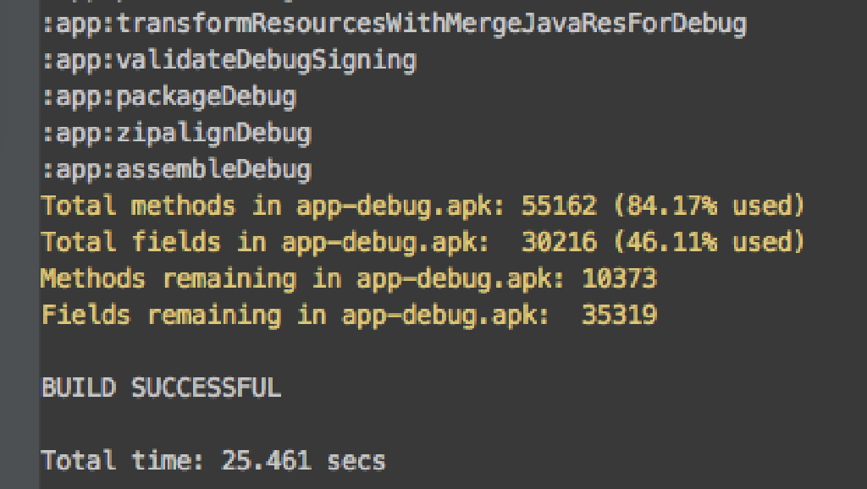Viewport: 867px width, 489px height.
Task: Click the "(84.17% used)" text
Action: tap(708, 206)
